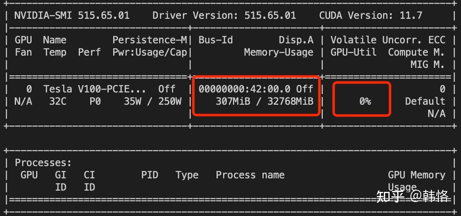Click the Process name column header
This screenshot has height=216, width=461.
tap(250, 175)
